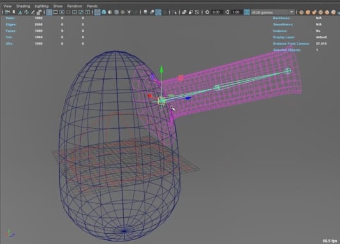340x244 pixels.
Task: Toggle the Resolution Gate display
Action: (x=62, y=12)
